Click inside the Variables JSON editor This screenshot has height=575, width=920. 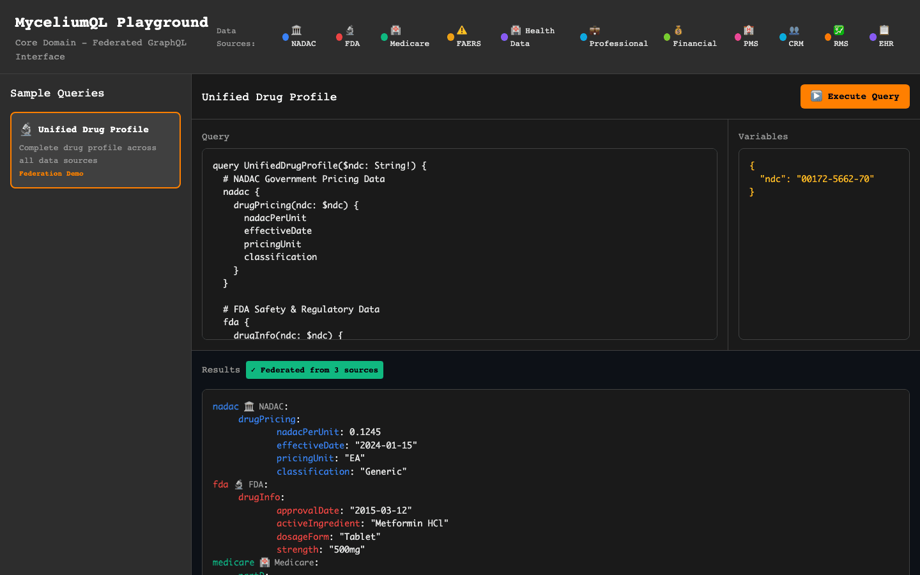pyautogui.click(x=824, y=244)
